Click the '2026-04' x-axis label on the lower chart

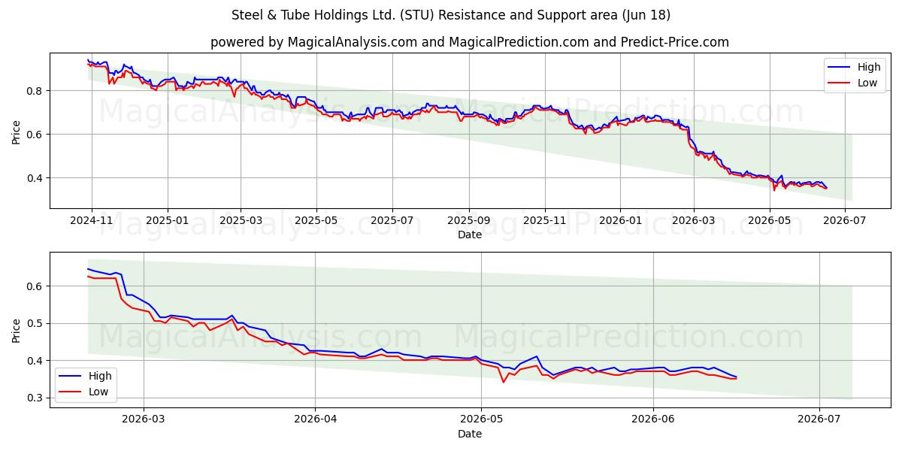[x=314, y=419]
